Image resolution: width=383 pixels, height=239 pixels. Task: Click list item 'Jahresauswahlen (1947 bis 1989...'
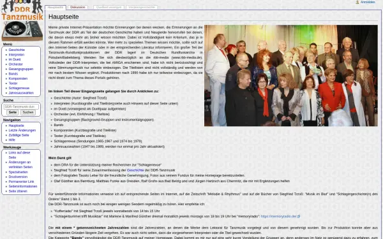click(109, 147)
